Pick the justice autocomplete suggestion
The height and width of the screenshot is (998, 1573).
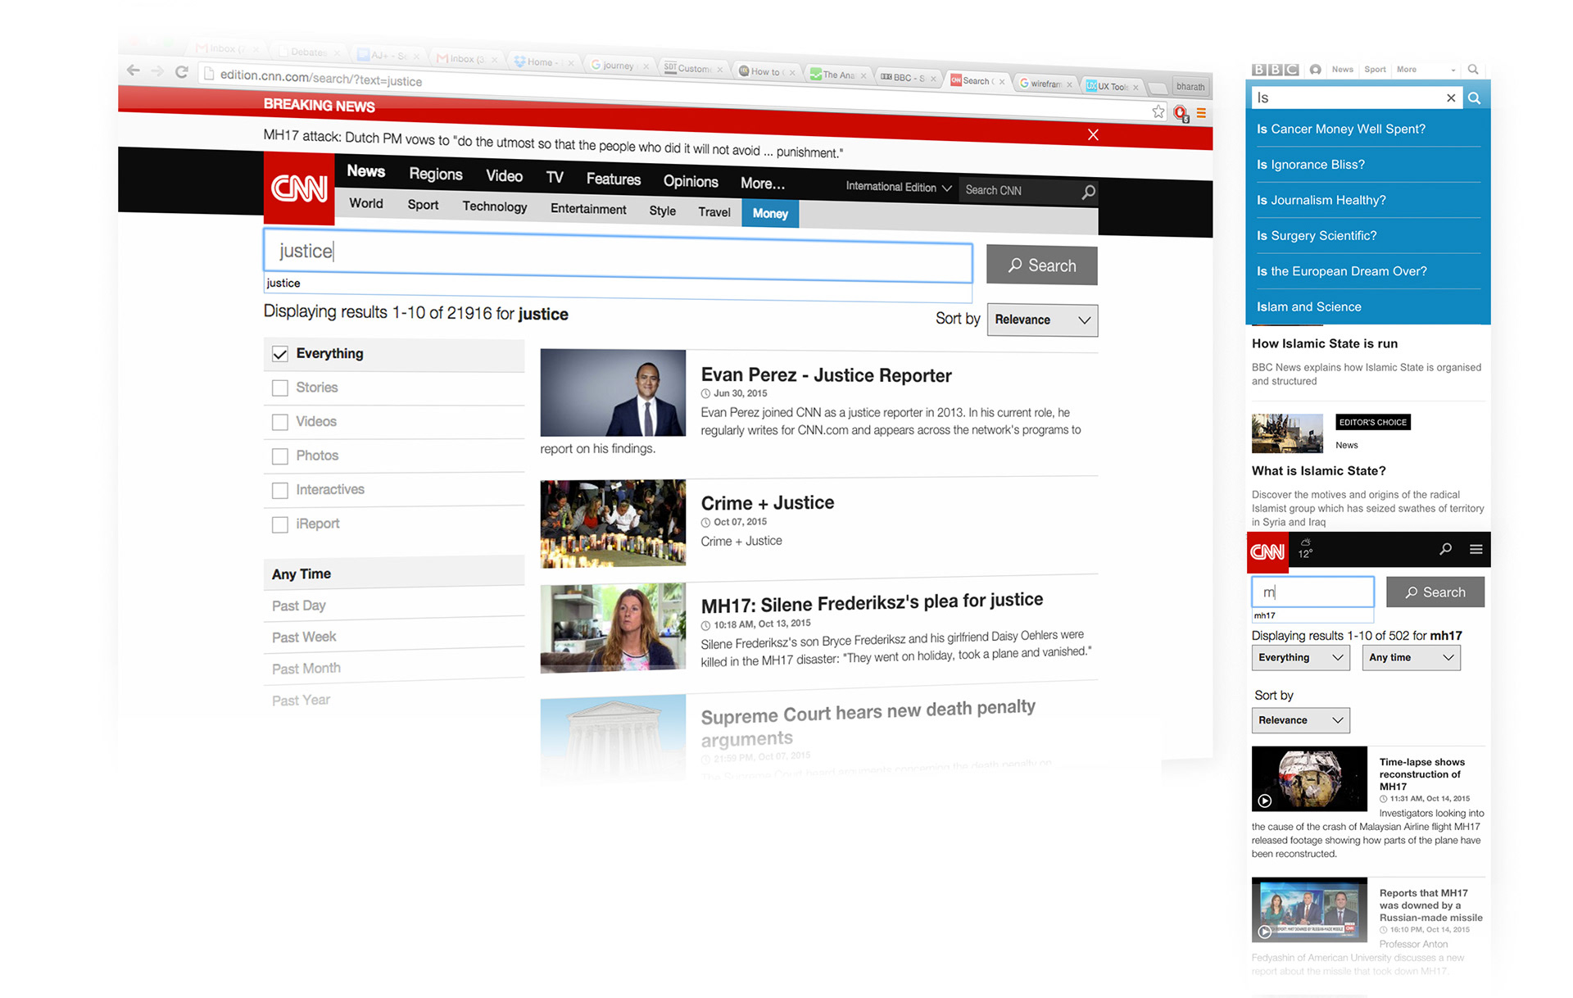point(283,284)
